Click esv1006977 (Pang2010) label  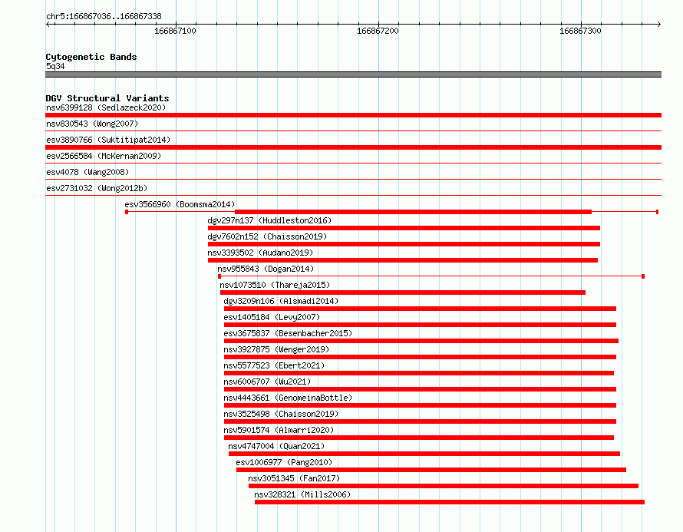coord(284,462)
